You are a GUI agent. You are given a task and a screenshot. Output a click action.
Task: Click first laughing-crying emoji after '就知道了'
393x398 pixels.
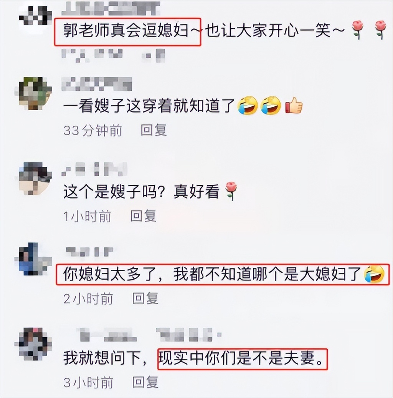[x=248, y=106]
